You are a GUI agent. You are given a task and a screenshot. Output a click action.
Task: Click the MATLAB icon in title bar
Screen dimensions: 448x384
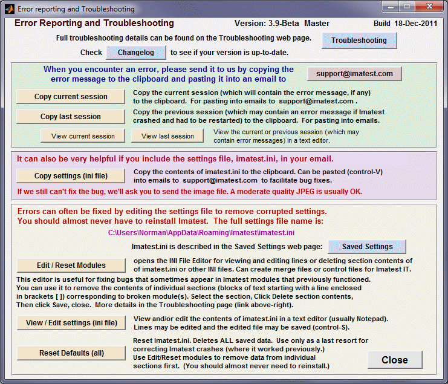click(9, 9)
